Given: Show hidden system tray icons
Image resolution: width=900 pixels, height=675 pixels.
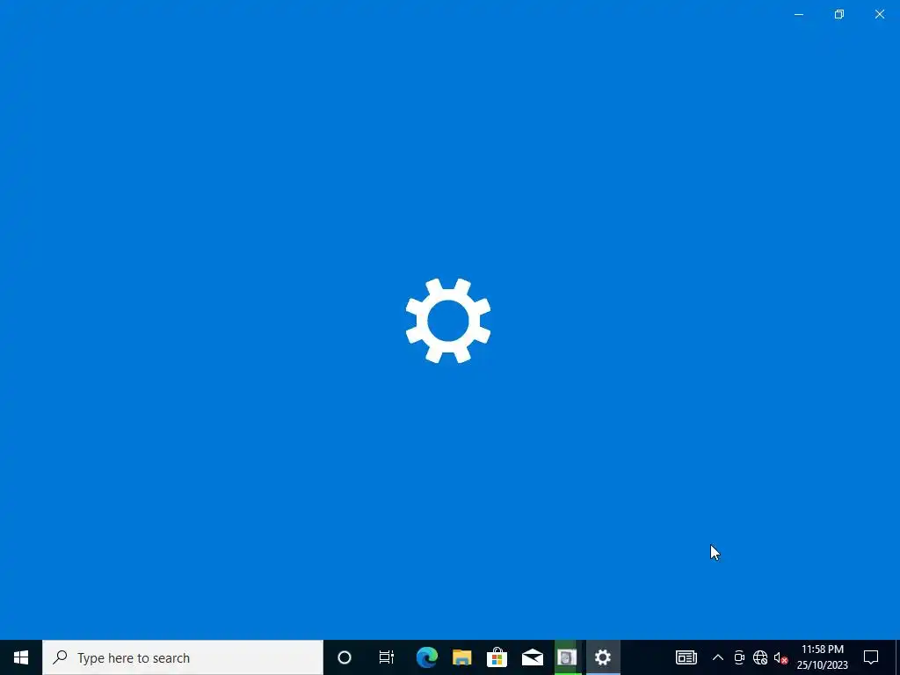Looking at the screenshot, I should [717, 657].
